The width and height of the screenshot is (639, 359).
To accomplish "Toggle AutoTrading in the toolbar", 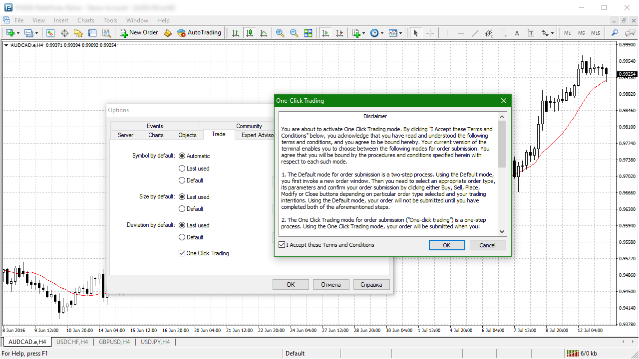I will point(199,33).
